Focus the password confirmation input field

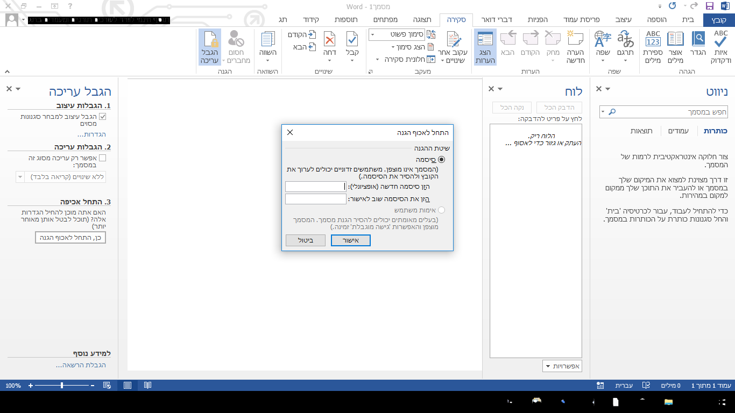coord(316,199)
